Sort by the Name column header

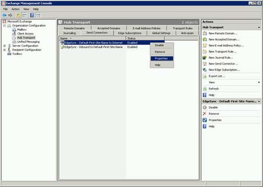click(x=92, y=38)
